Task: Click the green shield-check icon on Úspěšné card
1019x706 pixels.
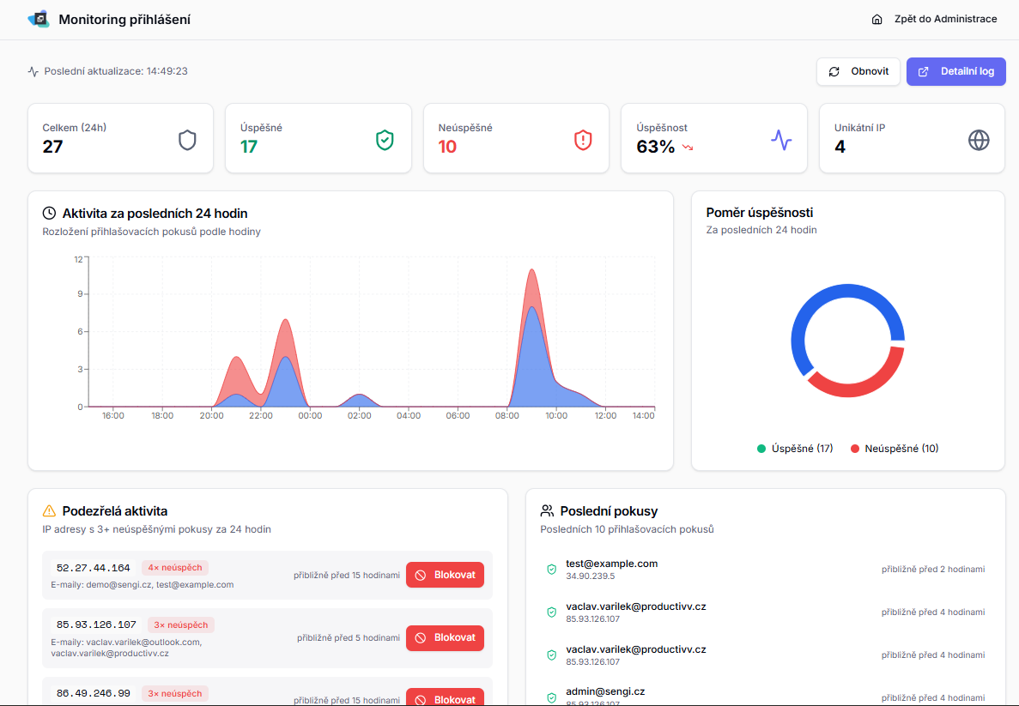Action: point(385,139)
